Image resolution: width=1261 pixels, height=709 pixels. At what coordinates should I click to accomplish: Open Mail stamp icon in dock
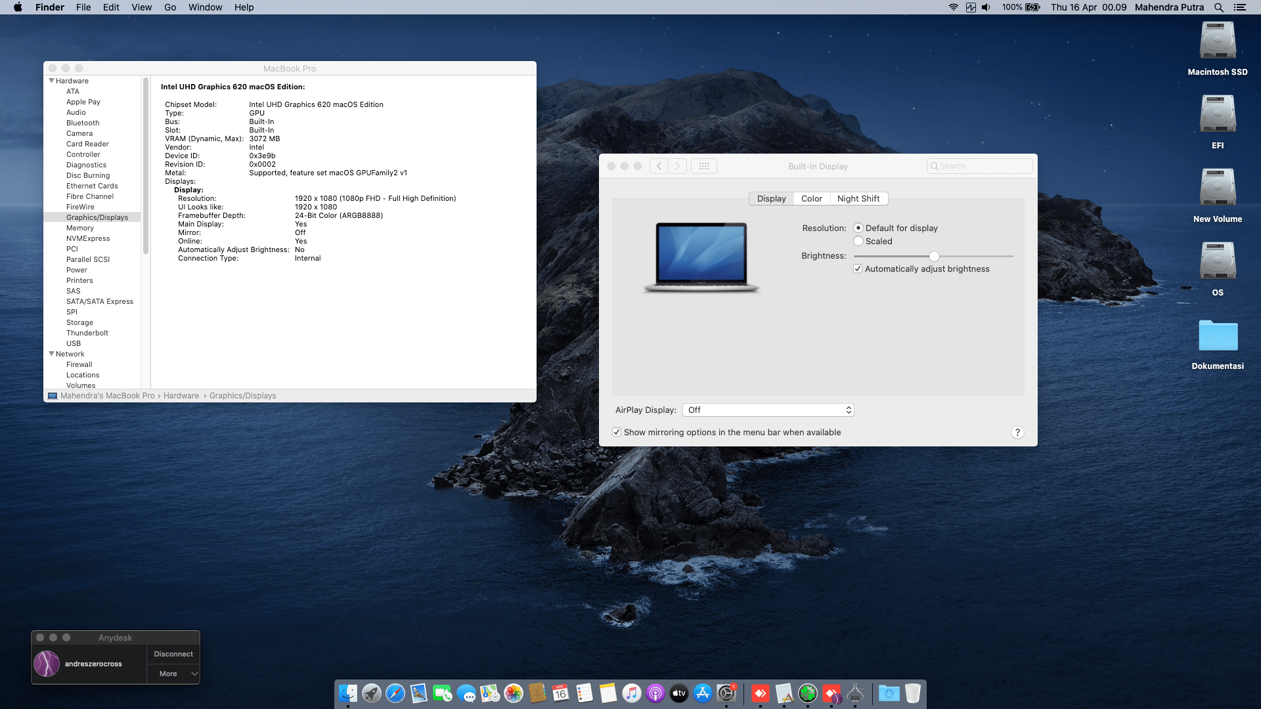(419, 693)
